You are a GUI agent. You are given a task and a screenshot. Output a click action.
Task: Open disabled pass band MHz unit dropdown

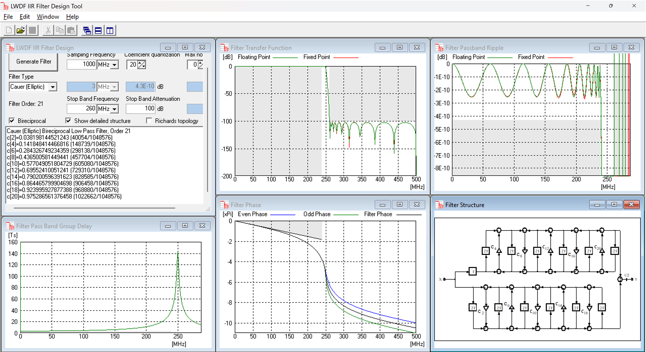click(x=115, y=87)
